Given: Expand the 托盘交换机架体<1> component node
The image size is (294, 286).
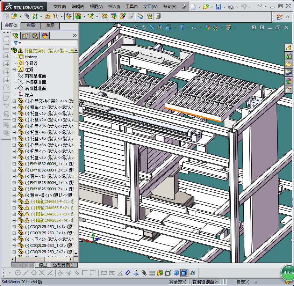Looking at the screenshot, I should pyautogui.click(x=14, y=101).
